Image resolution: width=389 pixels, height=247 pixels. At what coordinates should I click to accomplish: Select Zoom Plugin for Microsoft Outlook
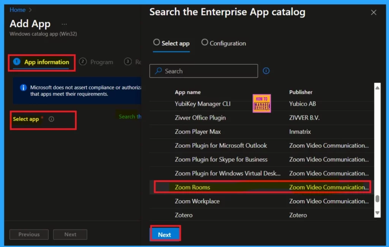click(261, 146)
